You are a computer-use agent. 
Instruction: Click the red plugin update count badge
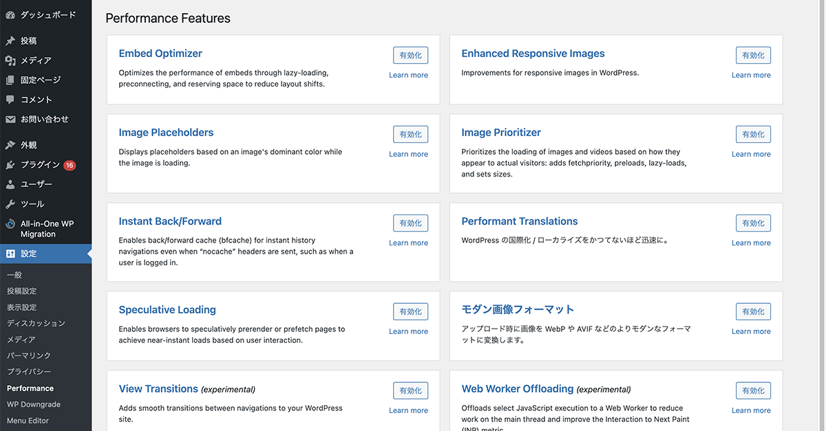pos(70,165)
